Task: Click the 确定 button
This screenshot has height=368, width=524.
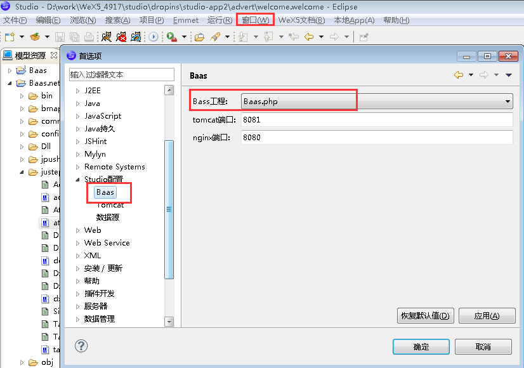Action: 421,346
